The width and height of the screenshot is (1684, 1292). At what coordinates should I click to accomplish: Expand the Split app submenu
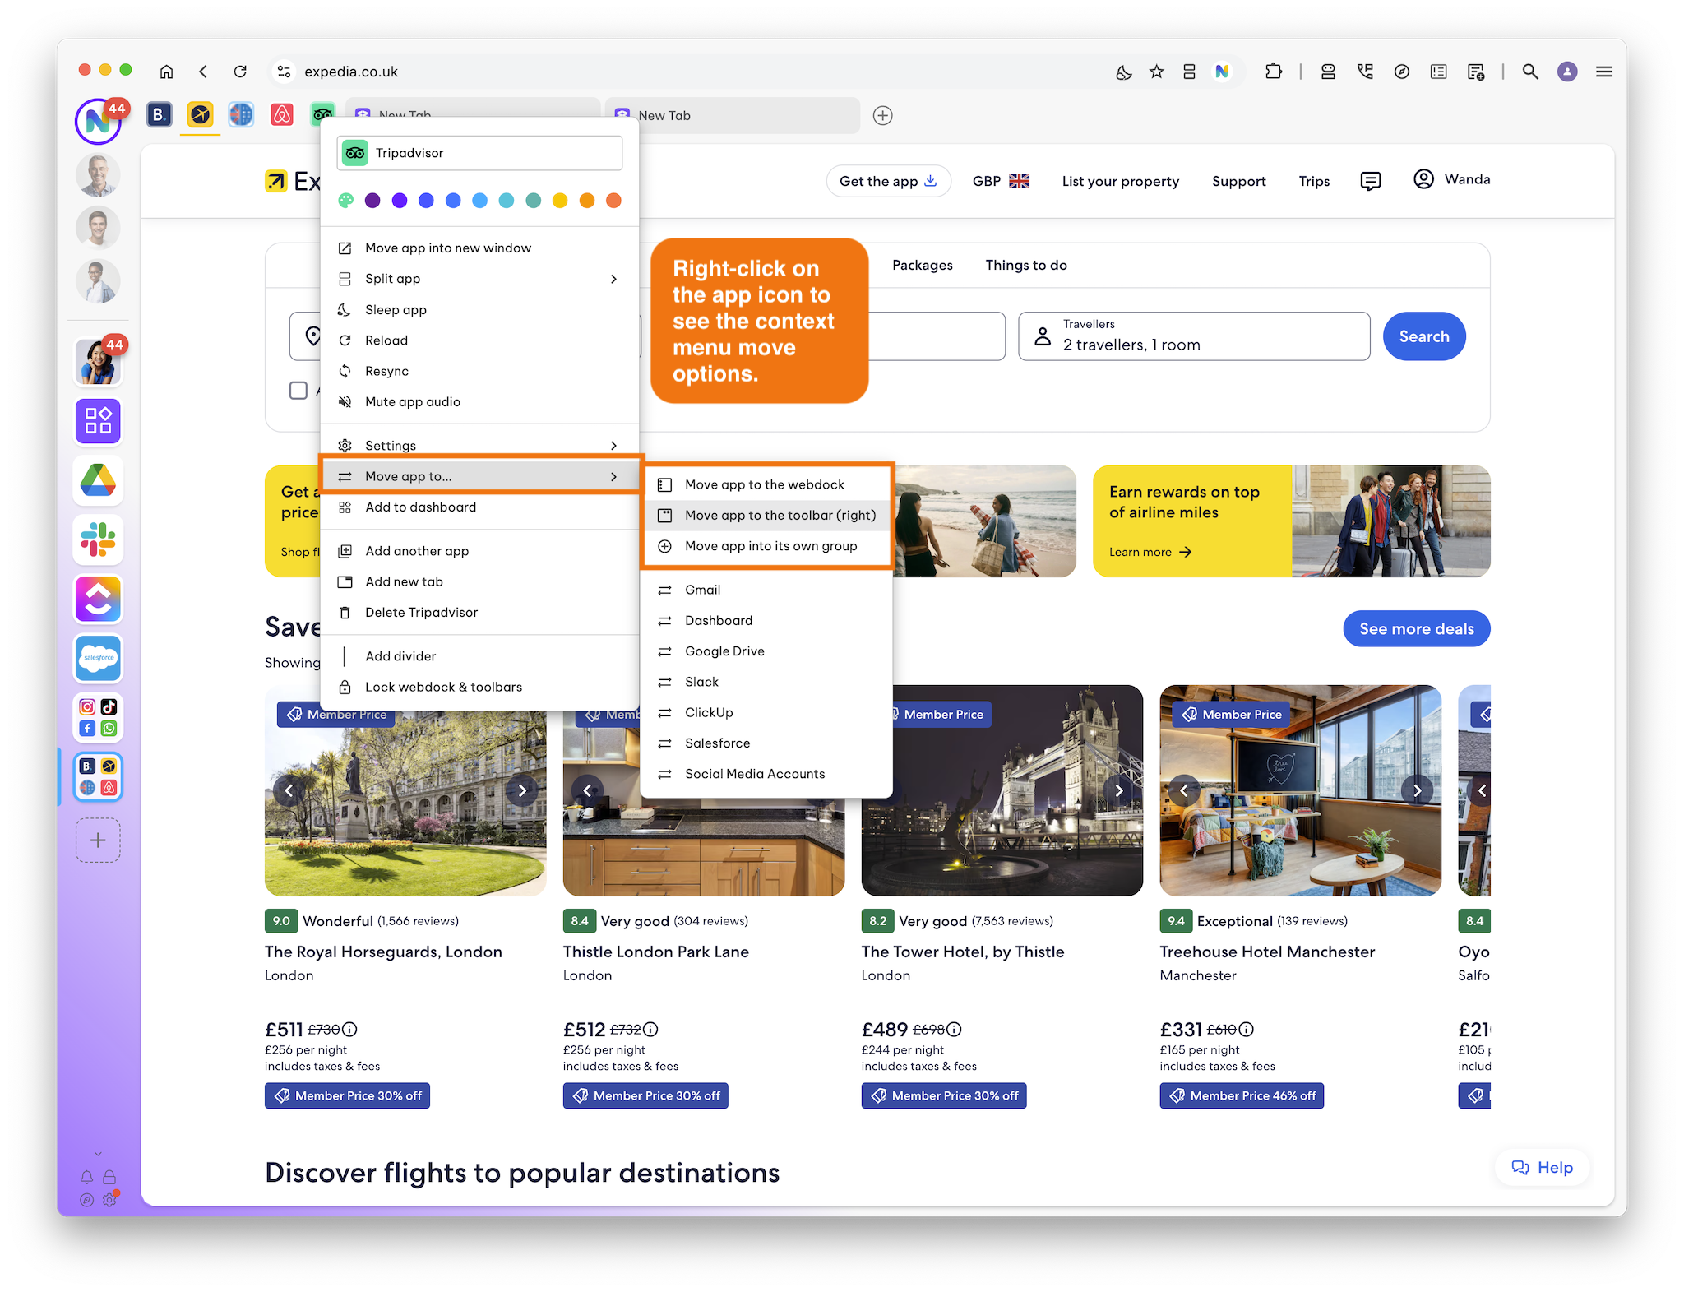click(x=479, y=279)
